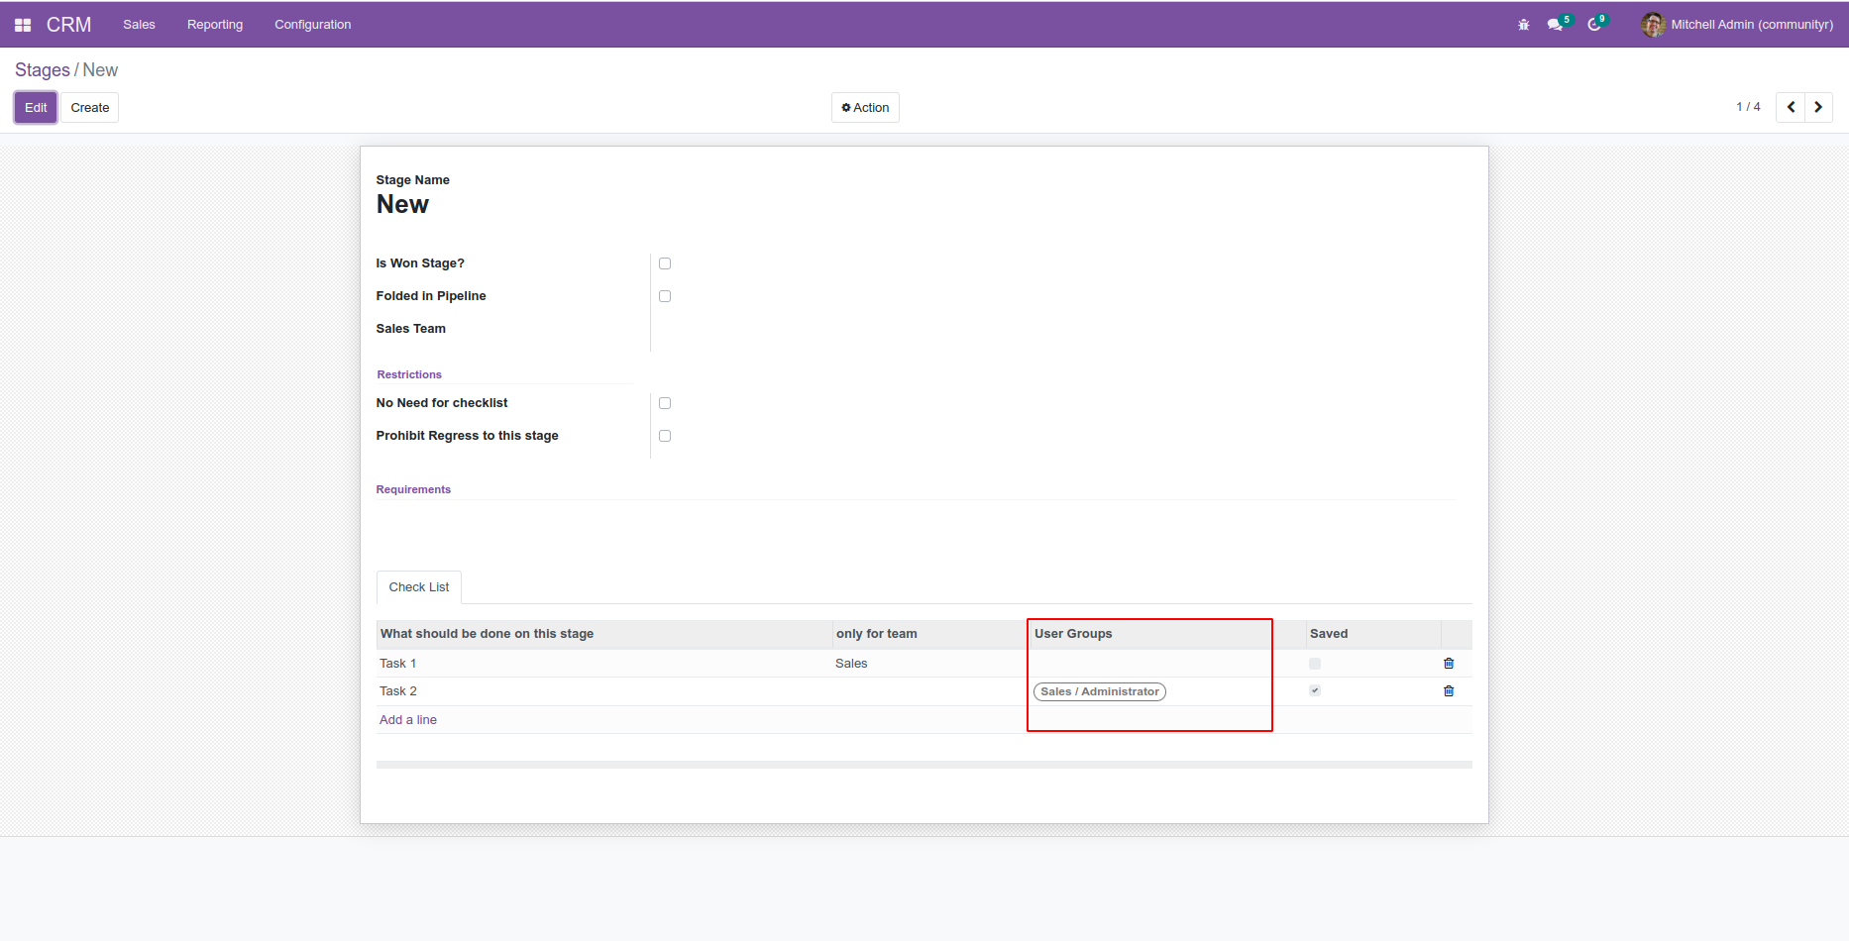Delete the Task 2 checklist row
Viewport: 1849px width, 941px height.
[1449, 691]
